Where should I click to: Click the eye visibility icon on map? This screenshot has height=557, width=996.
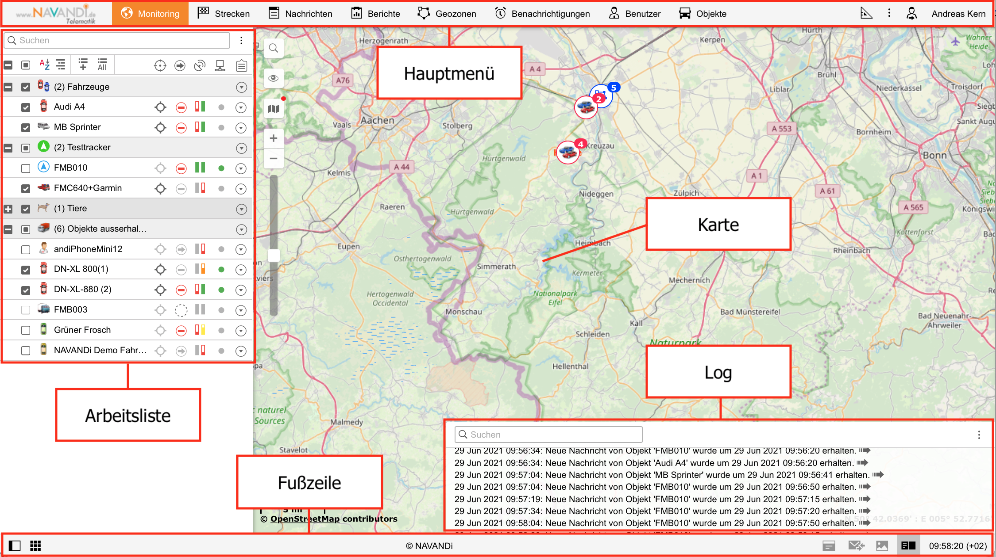tap(274, 78)
